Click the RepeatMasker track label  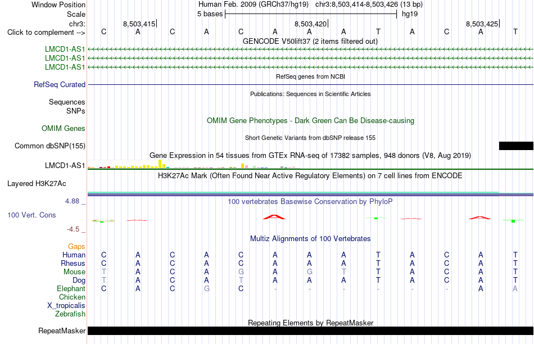(x=62, y=331)
